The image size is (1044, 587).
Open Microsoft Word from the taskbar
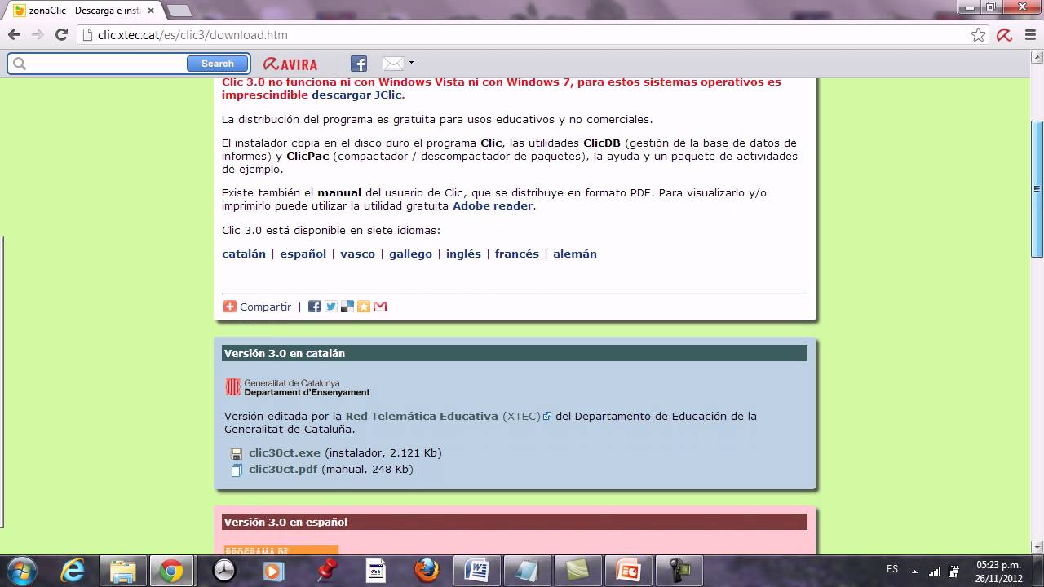[x=476, y=571]
